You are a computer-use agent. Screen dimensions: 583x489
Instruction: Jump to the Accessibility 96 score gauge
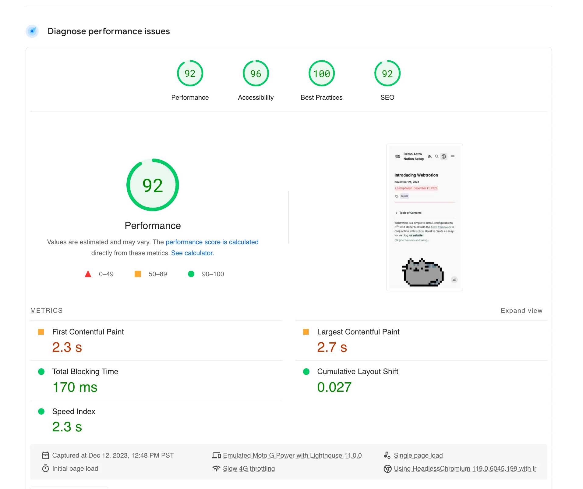(x=256, y=73)
